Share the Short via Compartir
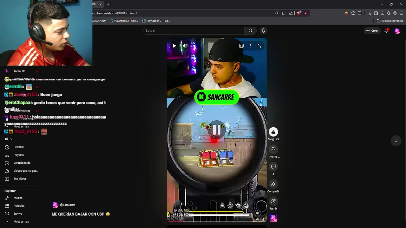The width and height of the screenshot is (406, 228). pos(273,184)
